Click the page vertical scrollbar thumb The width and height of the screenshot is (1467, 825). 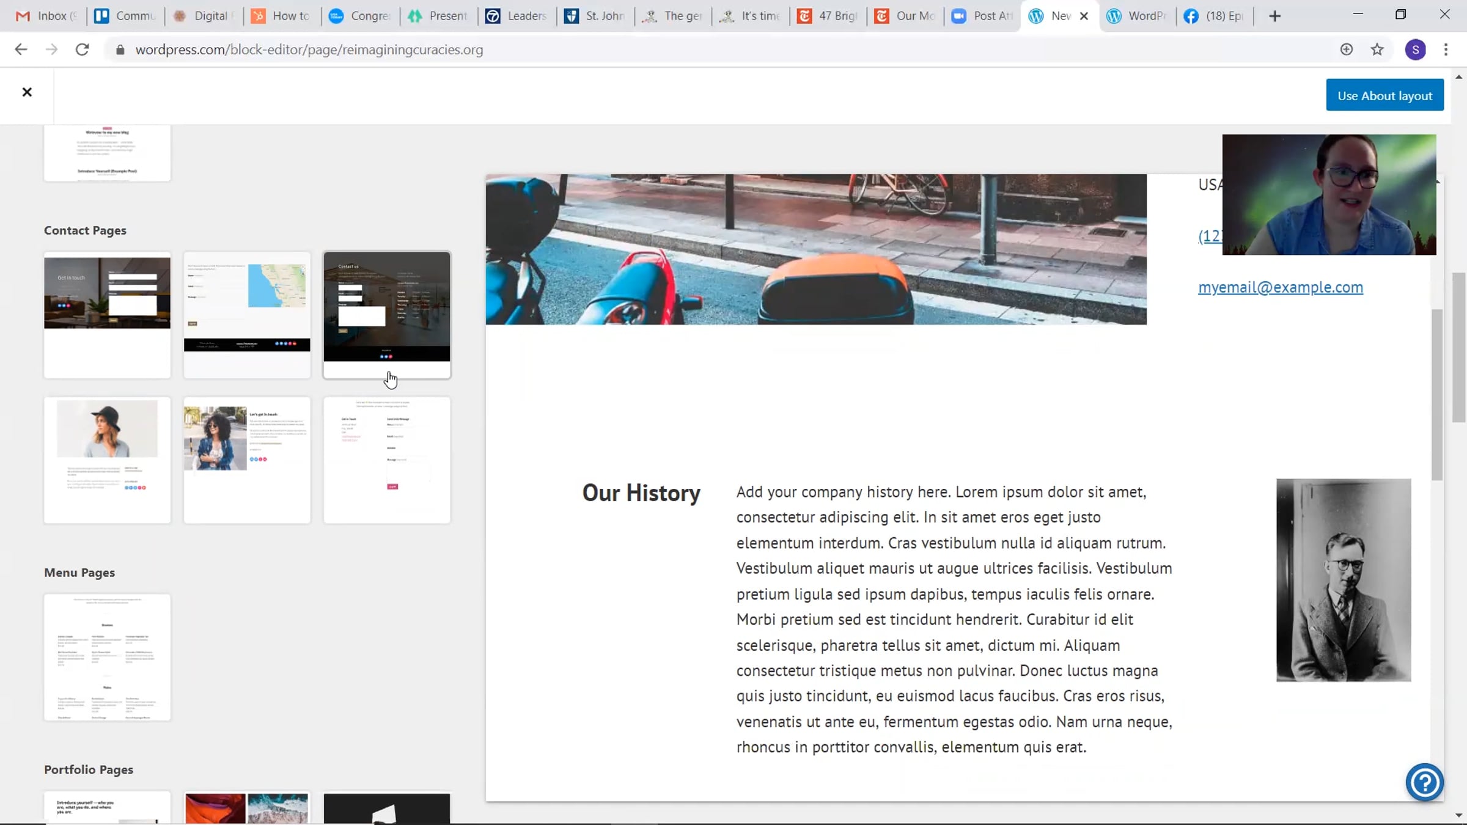(1458, 347)
